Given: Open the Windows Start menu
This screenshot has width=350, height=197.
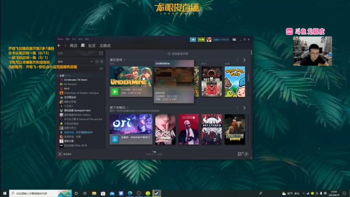Looking at the screenshot, I should (4, 193).
